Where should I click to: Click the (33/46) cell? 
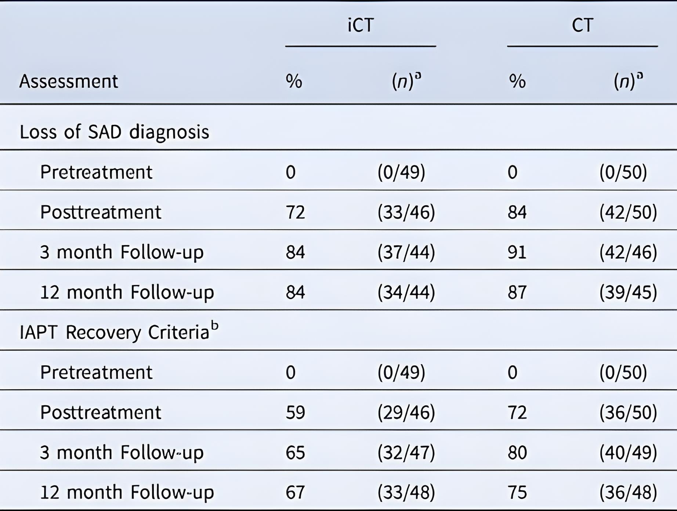coord(406,212)
